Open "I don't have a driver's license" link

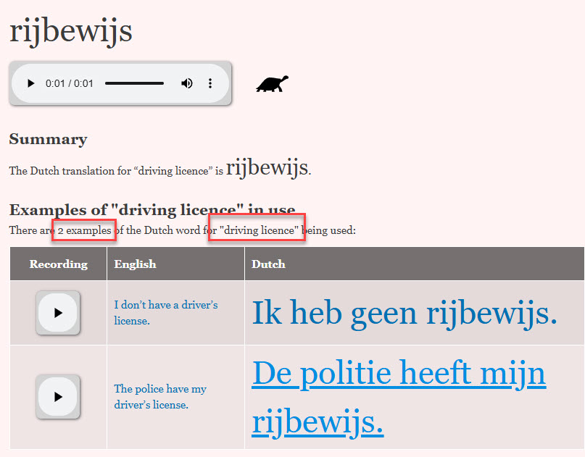(x=165, y=313)
